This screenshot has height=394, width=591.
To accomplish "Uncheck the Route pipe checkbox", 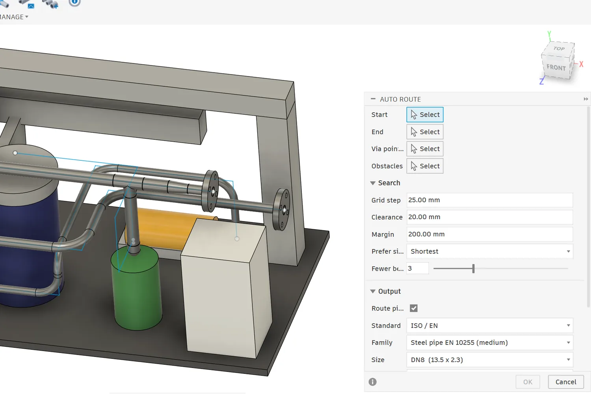I will pos(414,308).
